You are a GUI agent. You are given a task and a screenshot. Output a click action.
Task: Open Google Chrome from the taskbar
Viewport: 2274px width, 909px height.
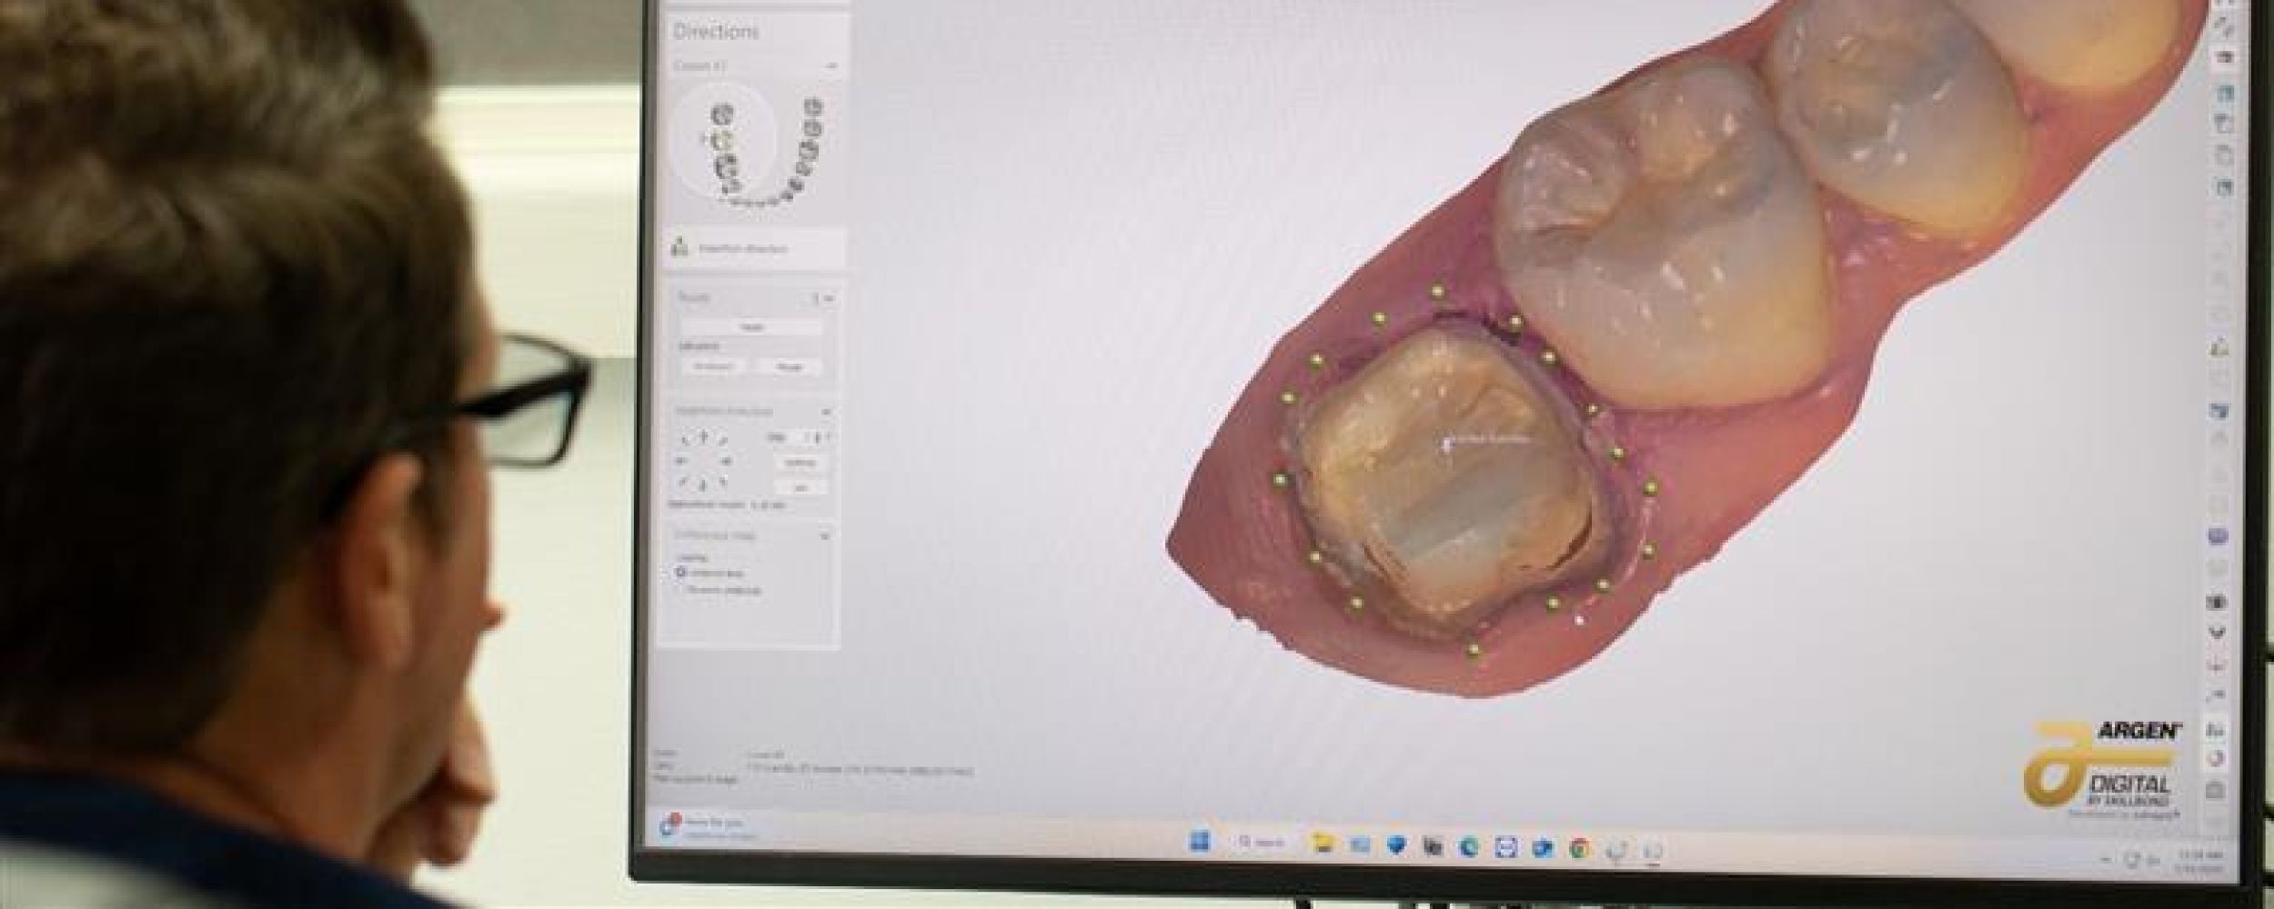pyautogui.click(x=1578, y=848)
